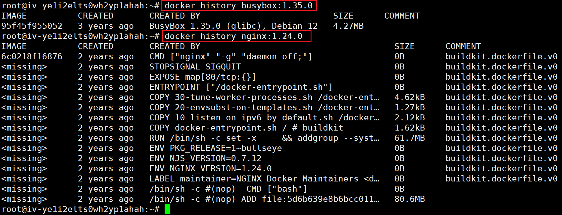Click the 80.6MB size value
The image size is (562, 215).
(x=410, y=199)
